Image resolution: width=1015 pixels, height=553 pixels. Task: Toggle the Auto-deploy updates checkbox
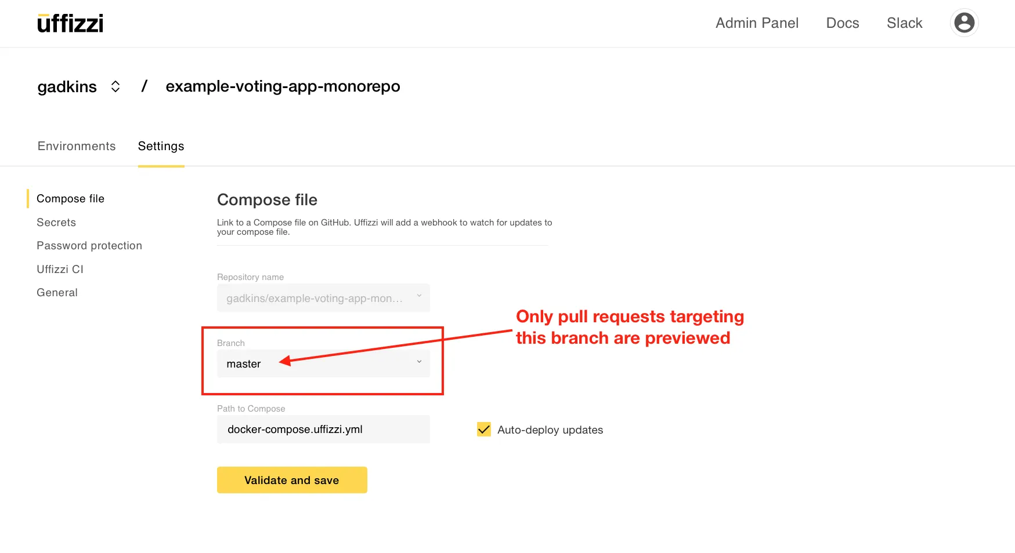(x=483, y=430)
